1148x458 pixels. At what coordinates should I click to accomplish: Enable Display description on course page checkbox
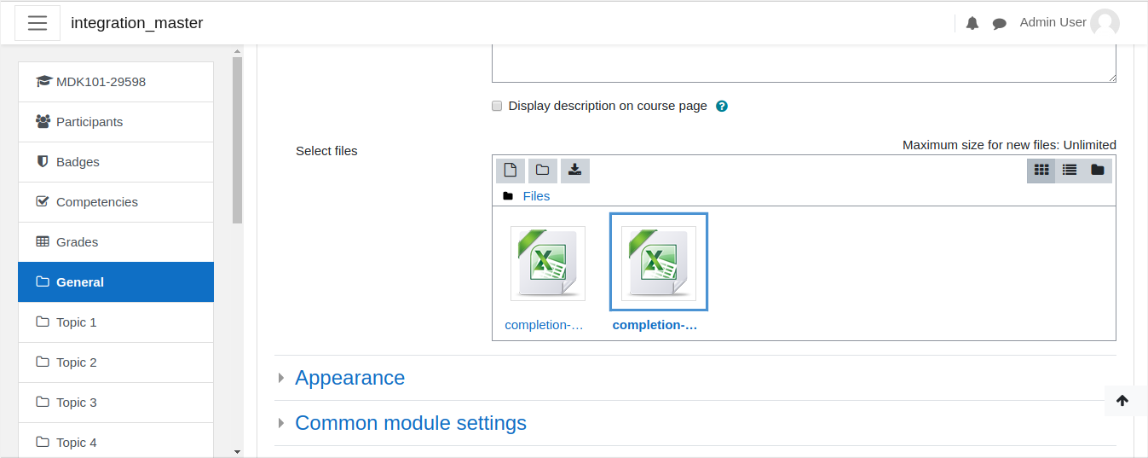(x=497, y=107)
